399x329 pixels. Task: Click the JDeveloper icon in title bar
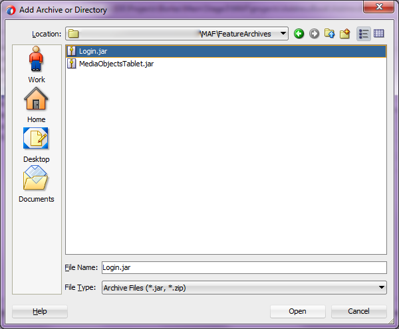[11, 10]
